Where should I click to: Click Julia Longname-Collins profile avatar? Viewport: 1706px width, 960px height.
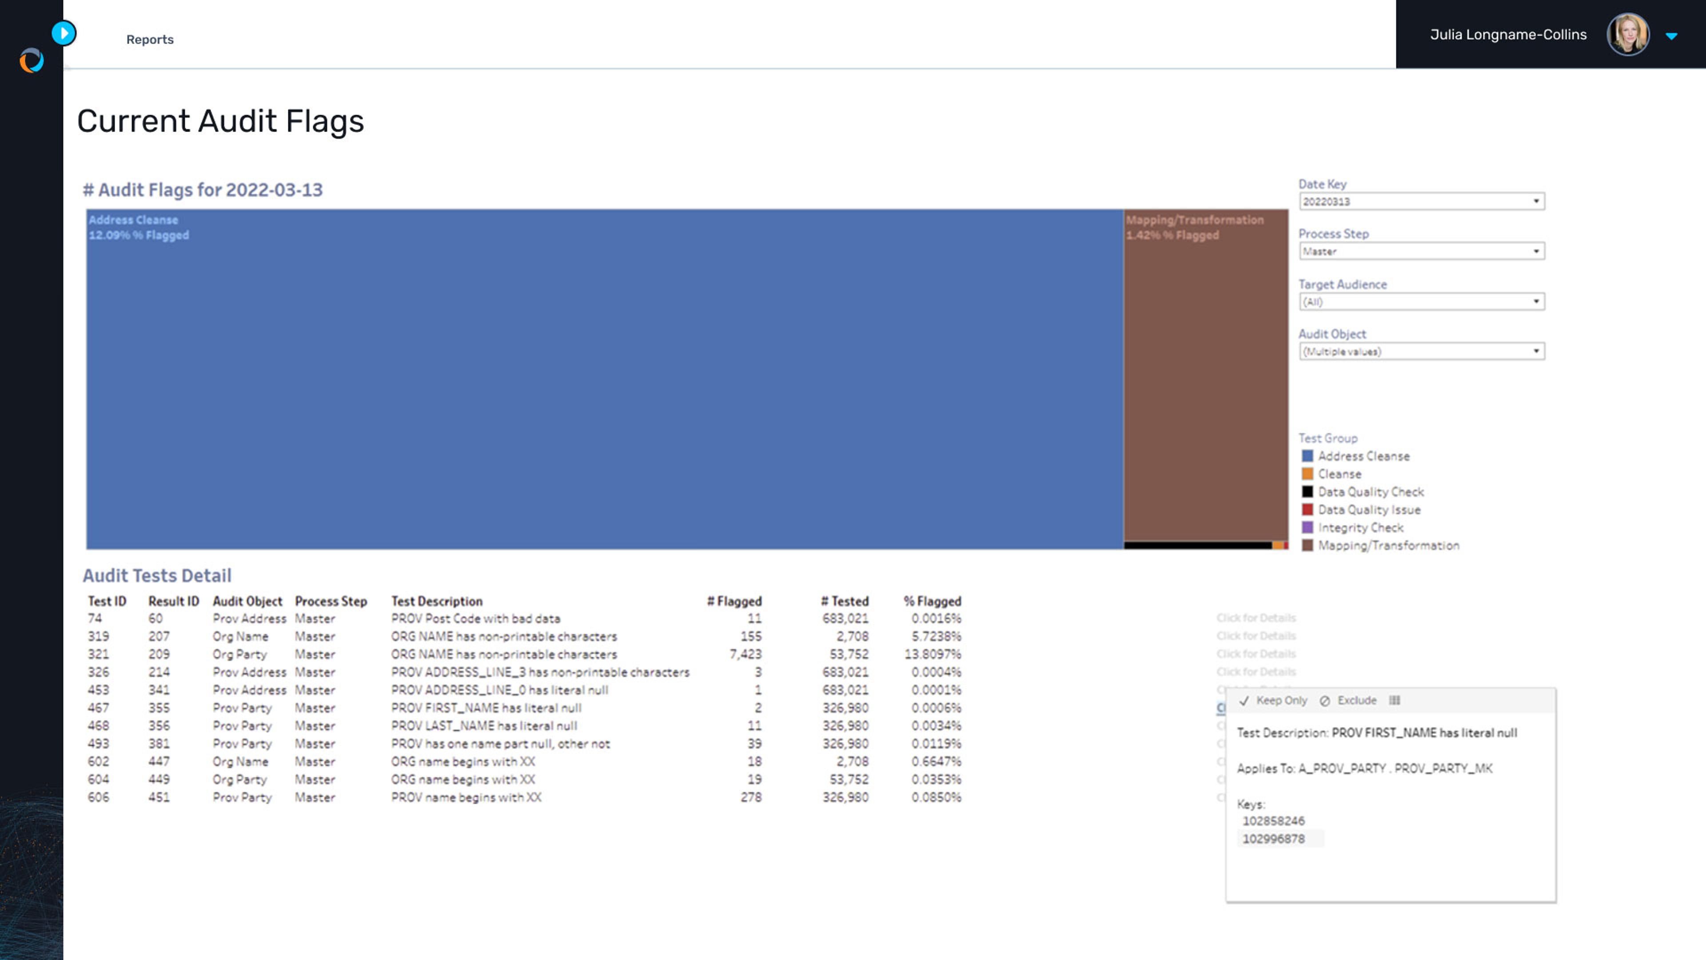[1628, 35]
